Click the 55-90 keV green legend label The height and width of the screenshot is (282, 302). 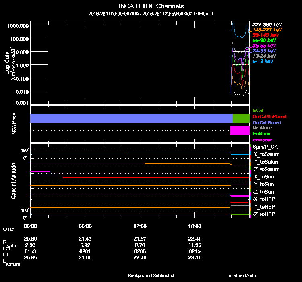click(264, 40)
